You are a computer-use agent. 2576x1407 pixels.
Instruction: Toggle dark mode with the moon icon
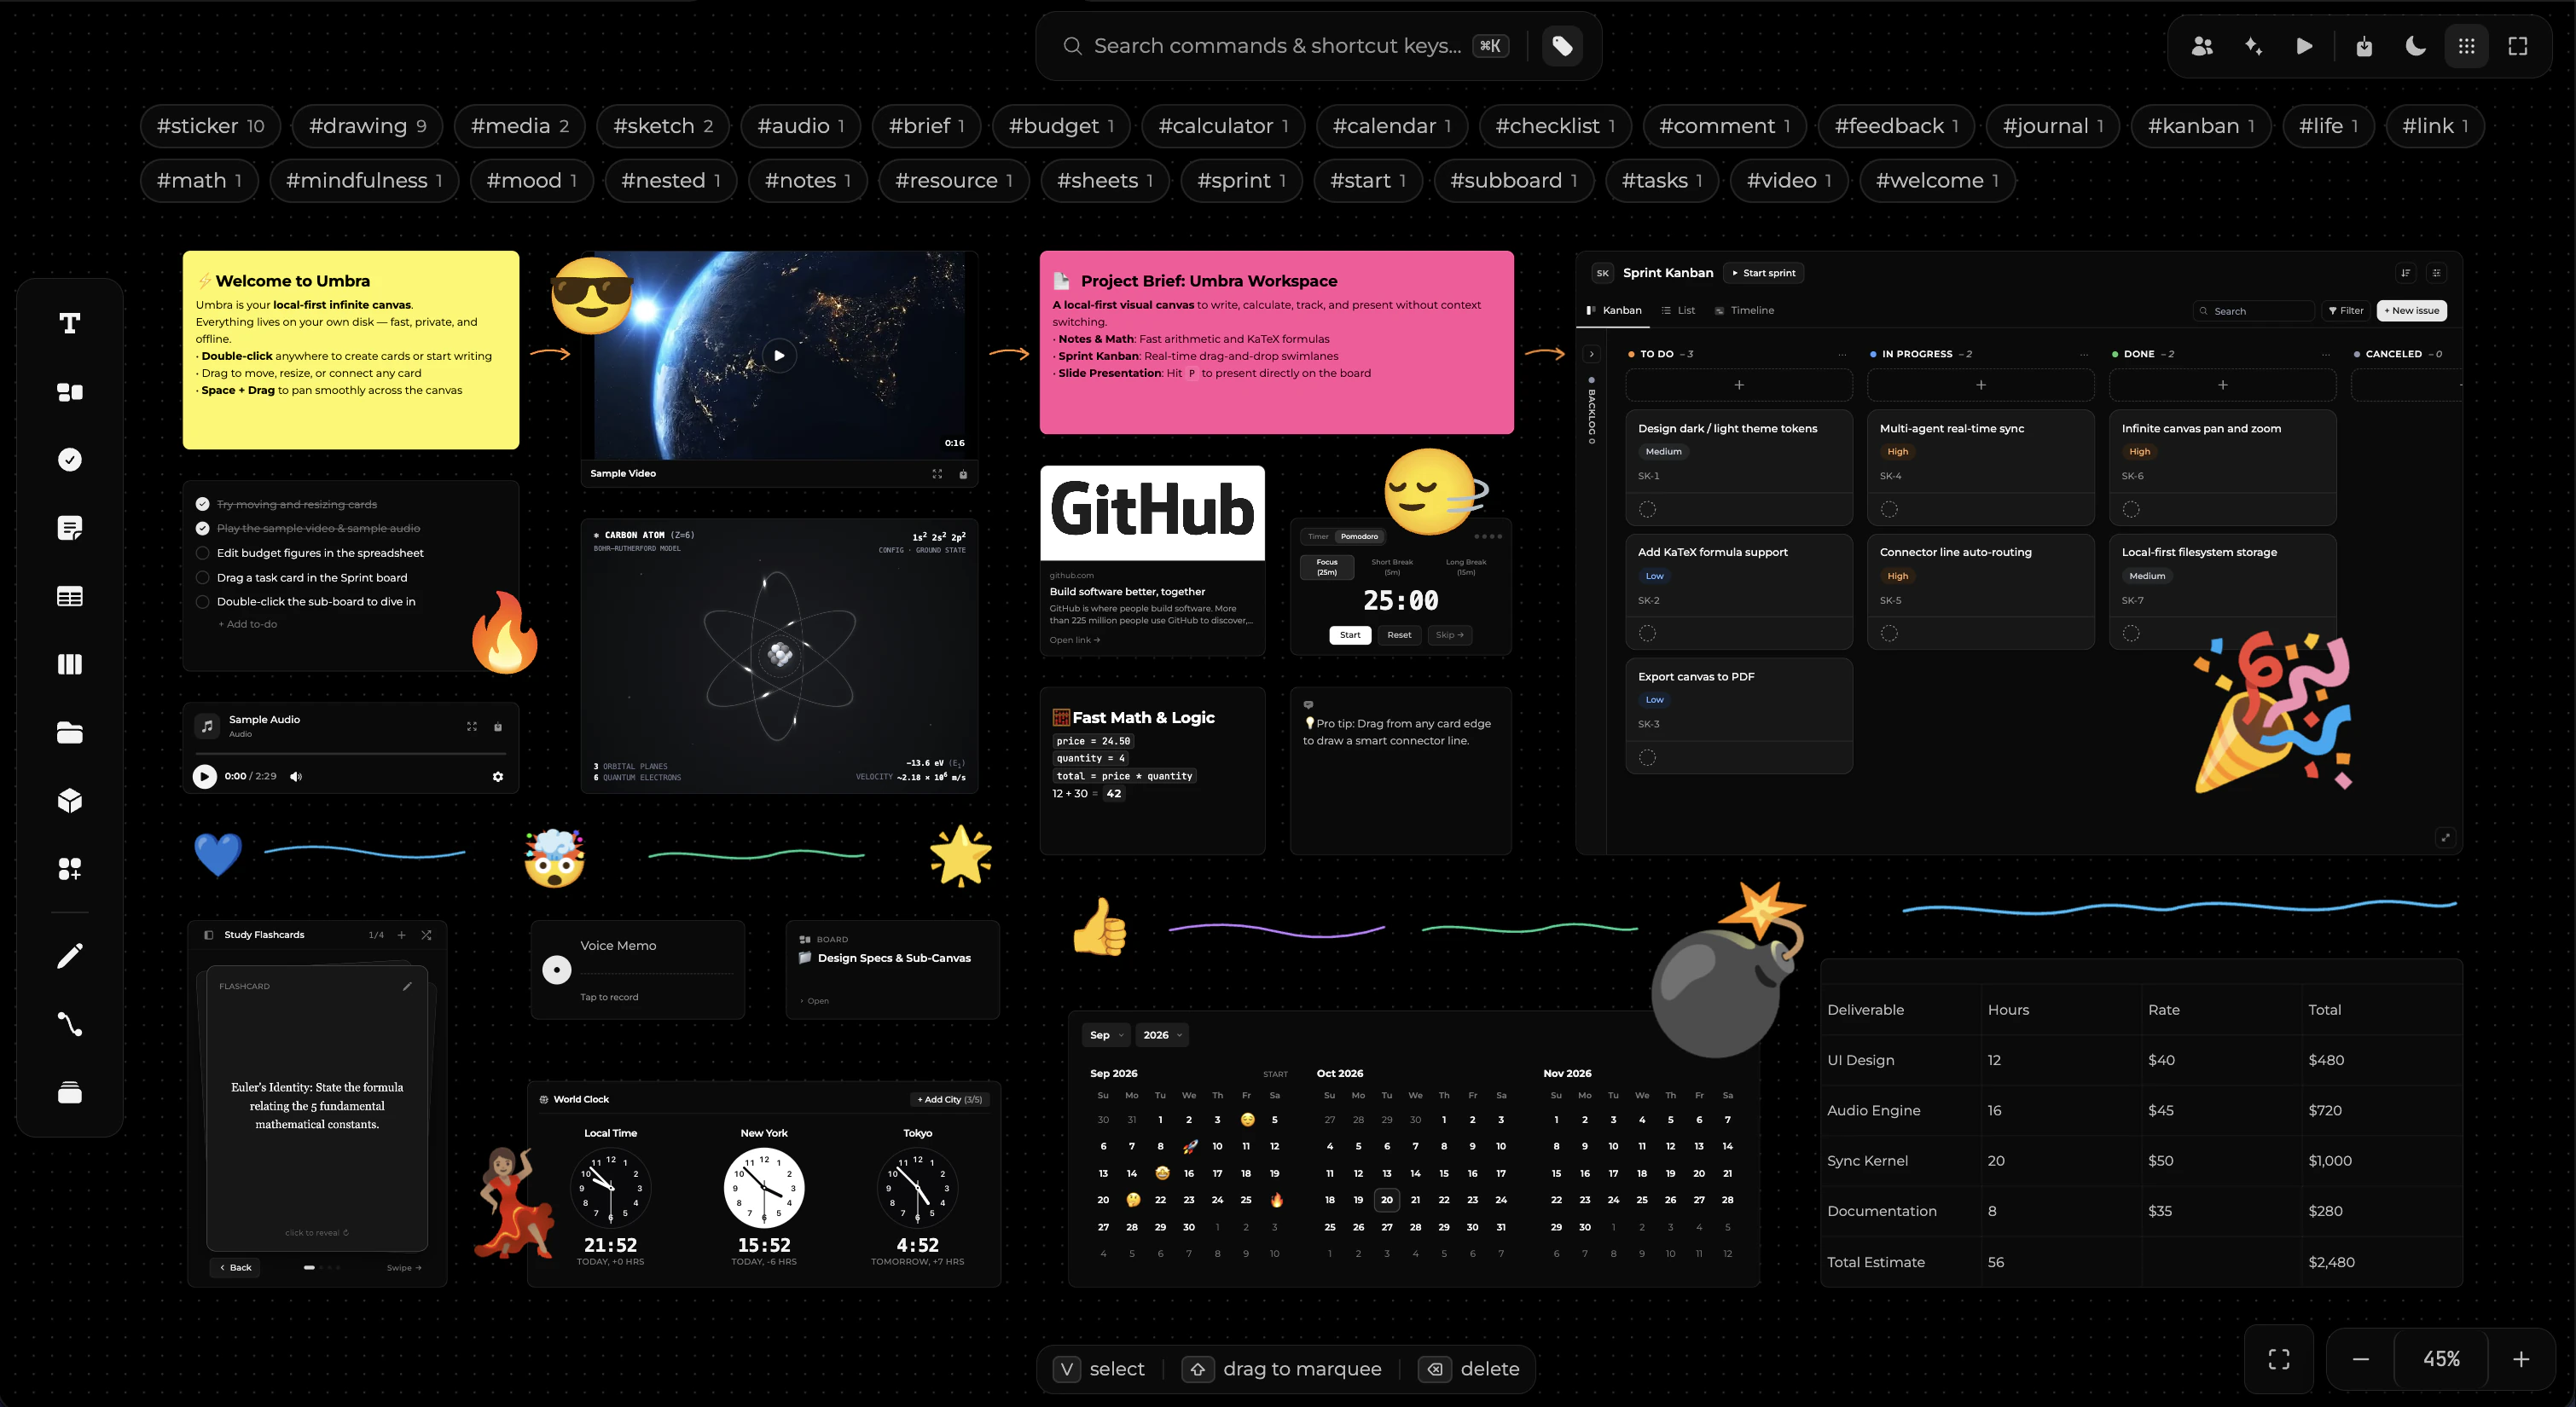(2415, 46)
